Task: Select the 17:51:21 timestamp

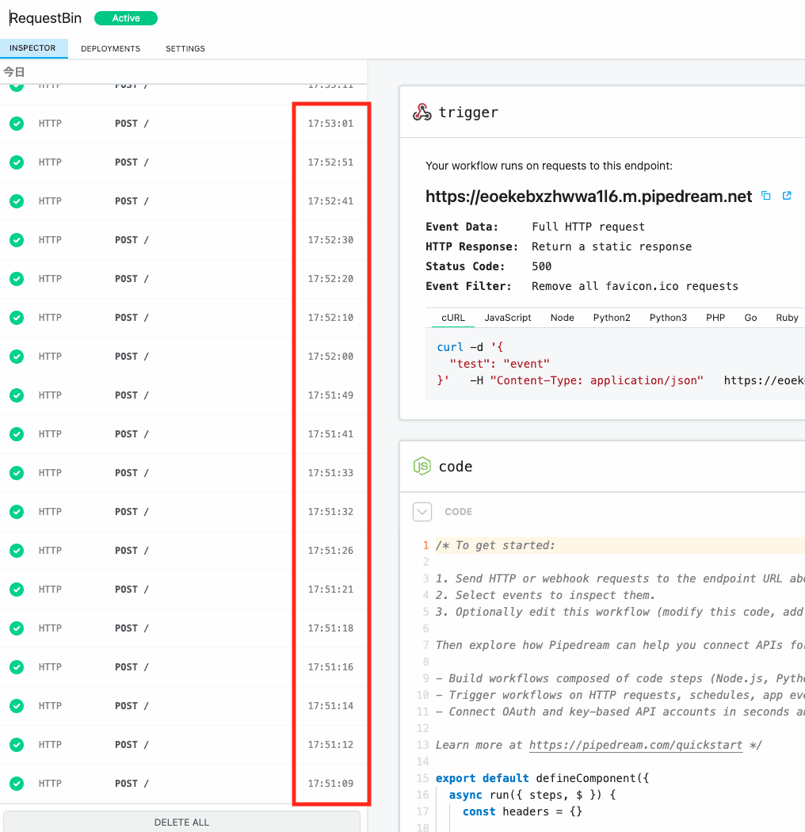Action: pyautogui.click(x=330, y=589)
